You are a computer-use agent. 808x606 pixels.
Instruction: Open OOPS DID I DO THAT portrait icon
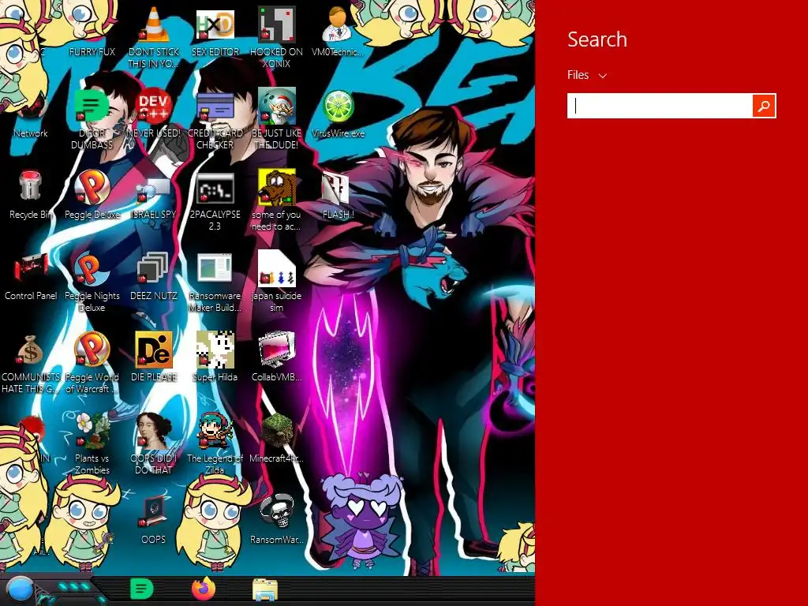point(154,431)
